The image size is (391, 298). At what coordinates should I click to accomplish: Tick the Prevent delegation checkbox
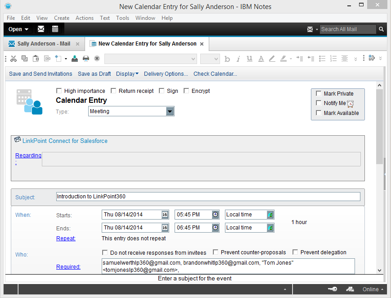[x=295, y=252]
